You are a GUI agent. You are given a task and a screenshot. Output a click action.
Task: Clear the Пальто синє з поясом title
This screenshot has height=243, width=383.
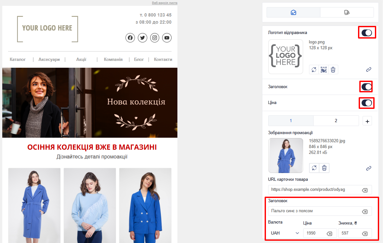pyautogui.click(x=365, y=212)
